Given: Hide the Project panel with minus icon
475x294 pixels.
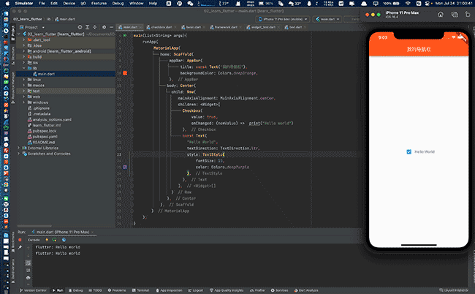Looking at the screenshot, I should point(111,27).
